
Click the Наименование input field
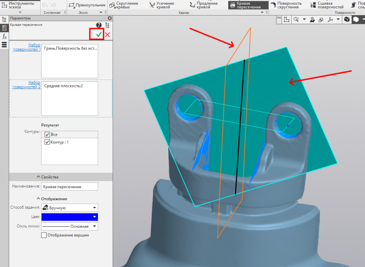pyautogui.click(x=70, y=187)
